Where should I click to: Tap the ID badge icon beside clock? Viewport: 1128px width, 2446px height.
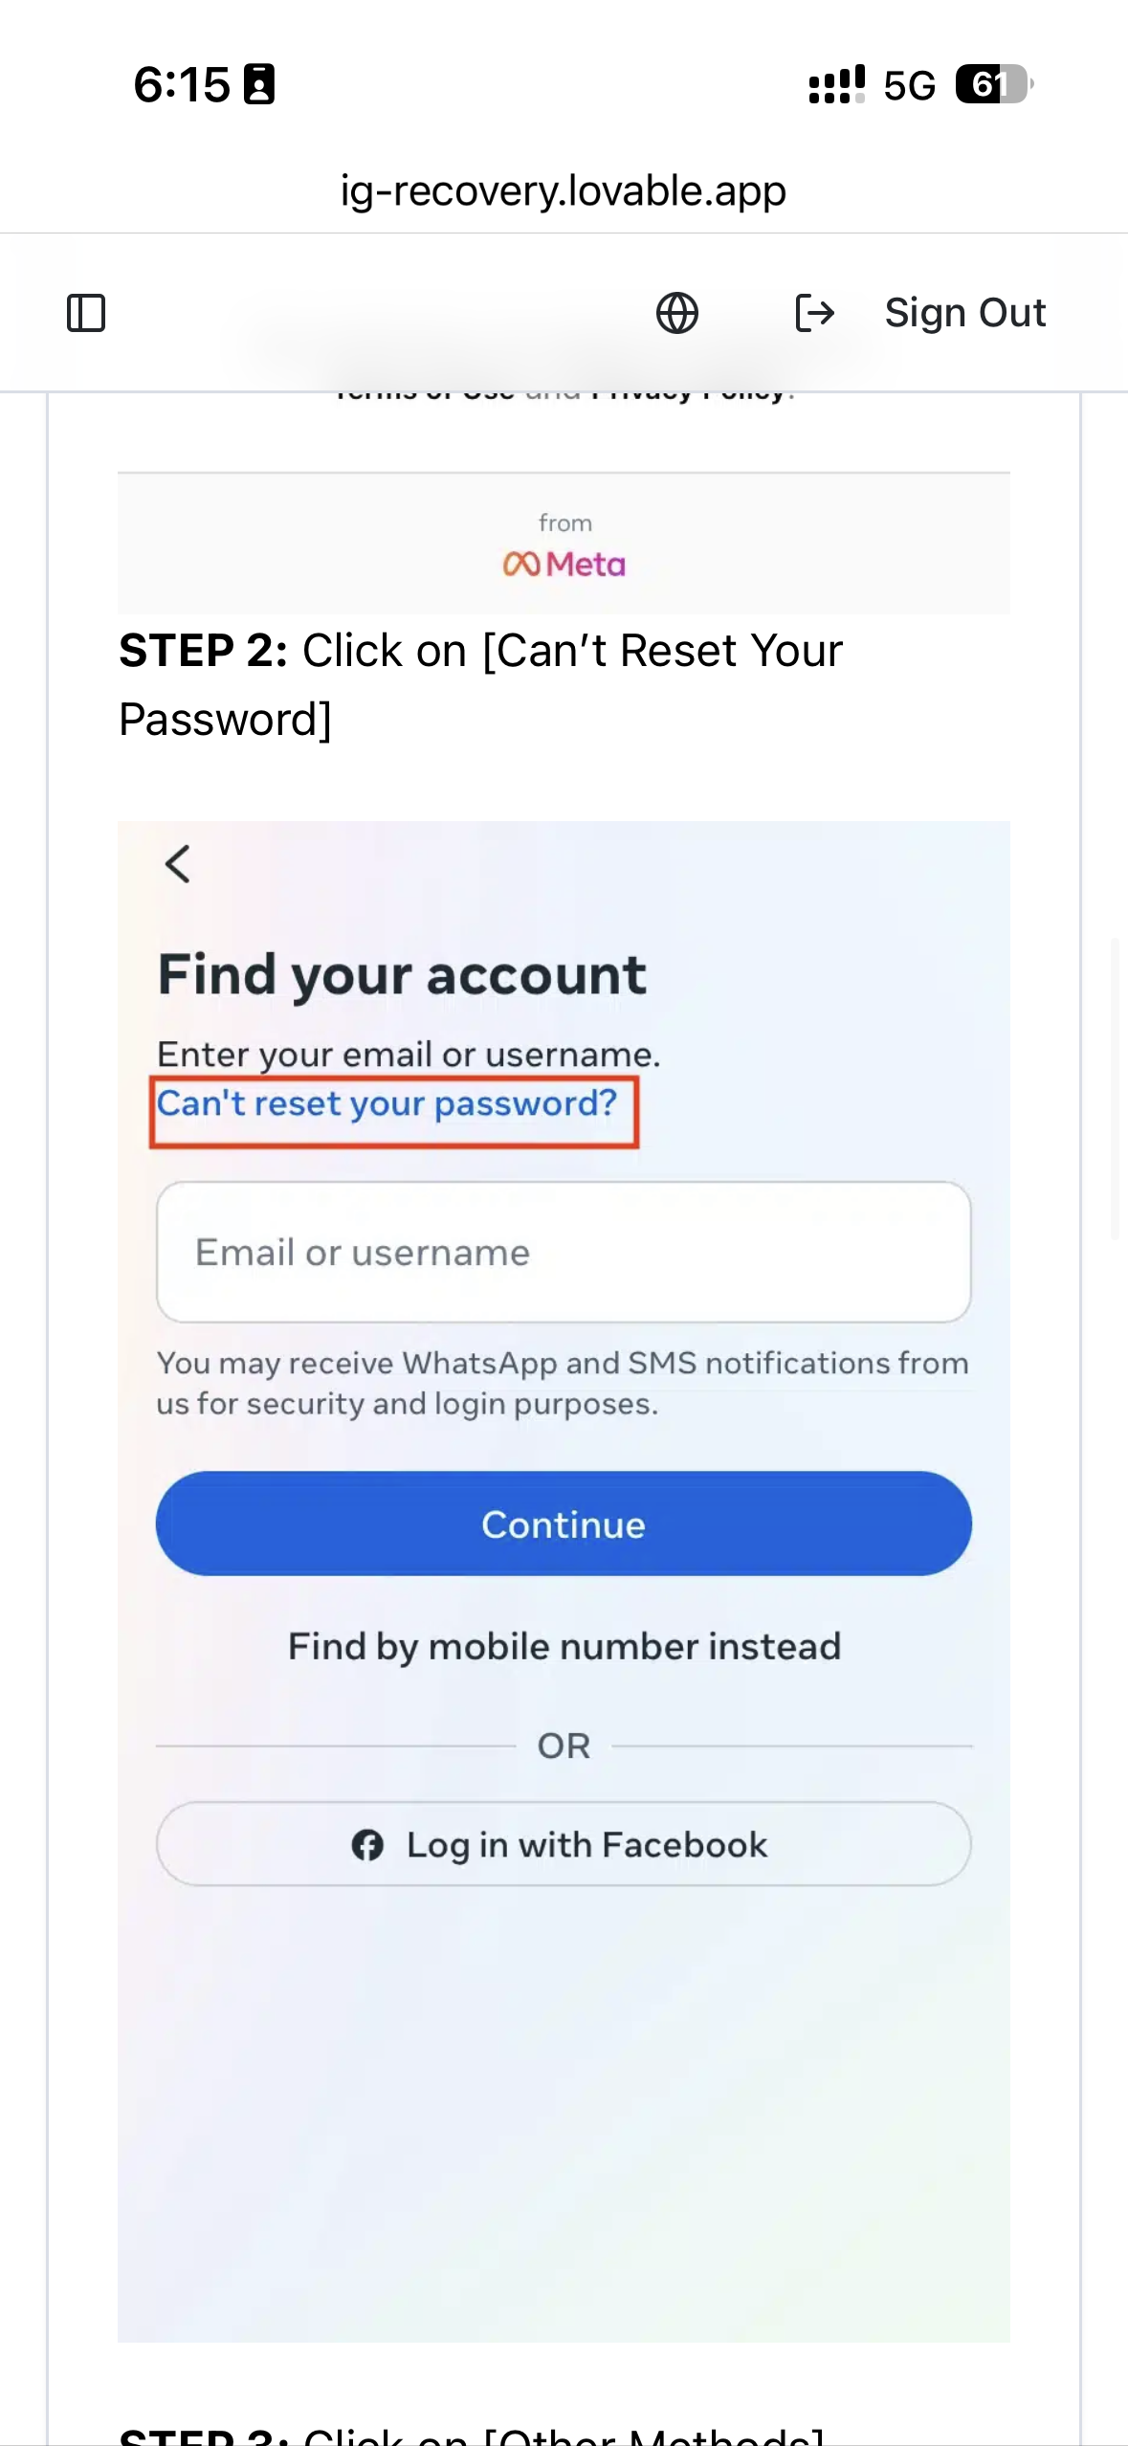259,84
